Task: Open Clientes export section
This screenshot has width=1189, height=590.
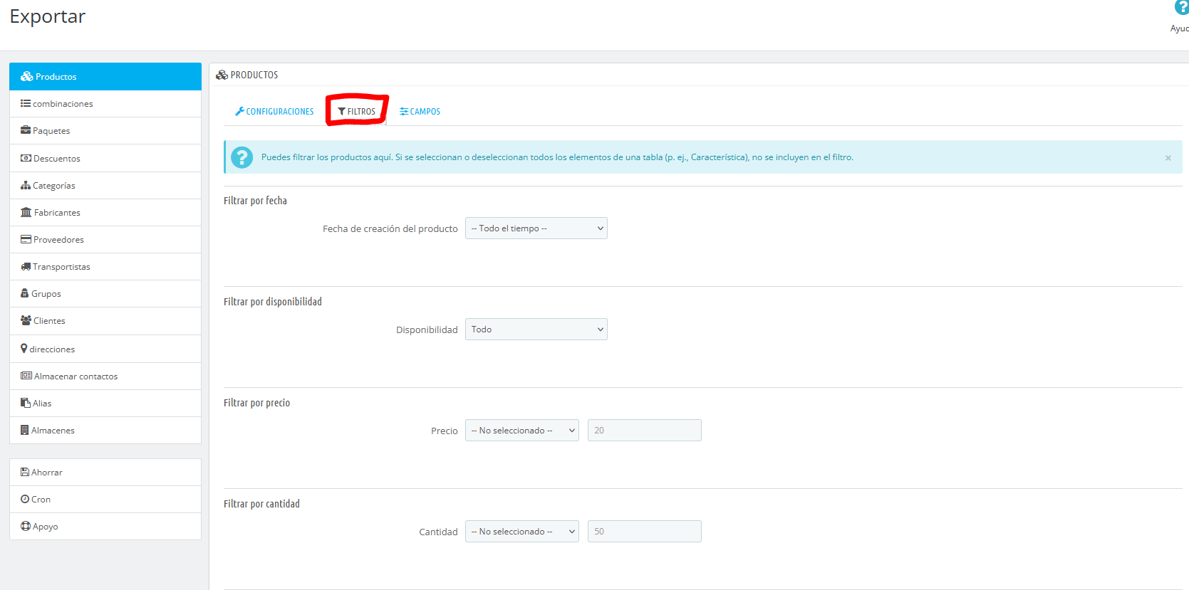Action: click(x=49, y=321)
